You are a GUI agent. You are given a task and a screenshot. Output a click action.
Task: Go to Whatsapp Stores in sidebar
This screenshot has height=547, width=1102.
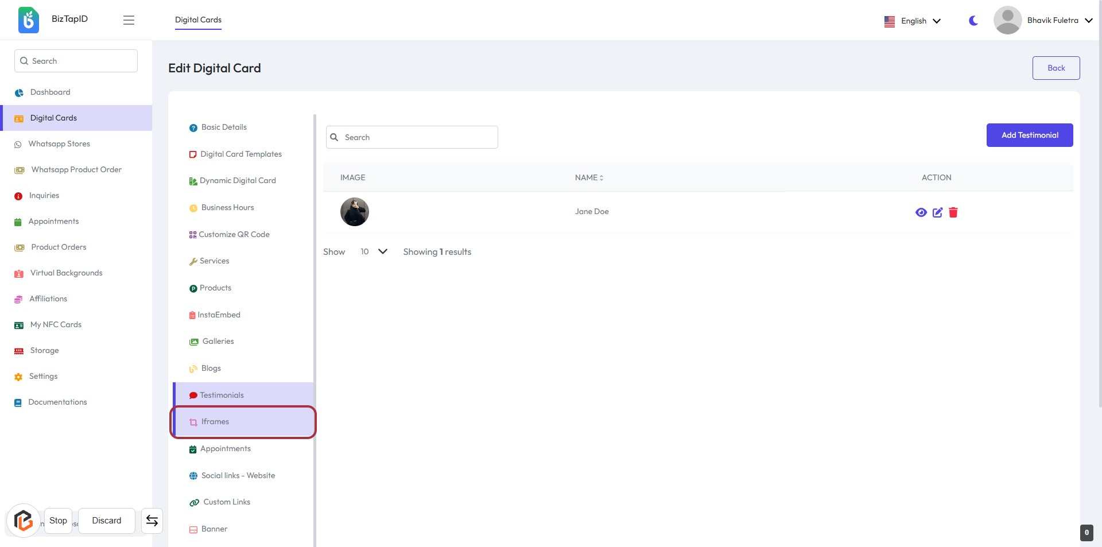tap(59, 143)
